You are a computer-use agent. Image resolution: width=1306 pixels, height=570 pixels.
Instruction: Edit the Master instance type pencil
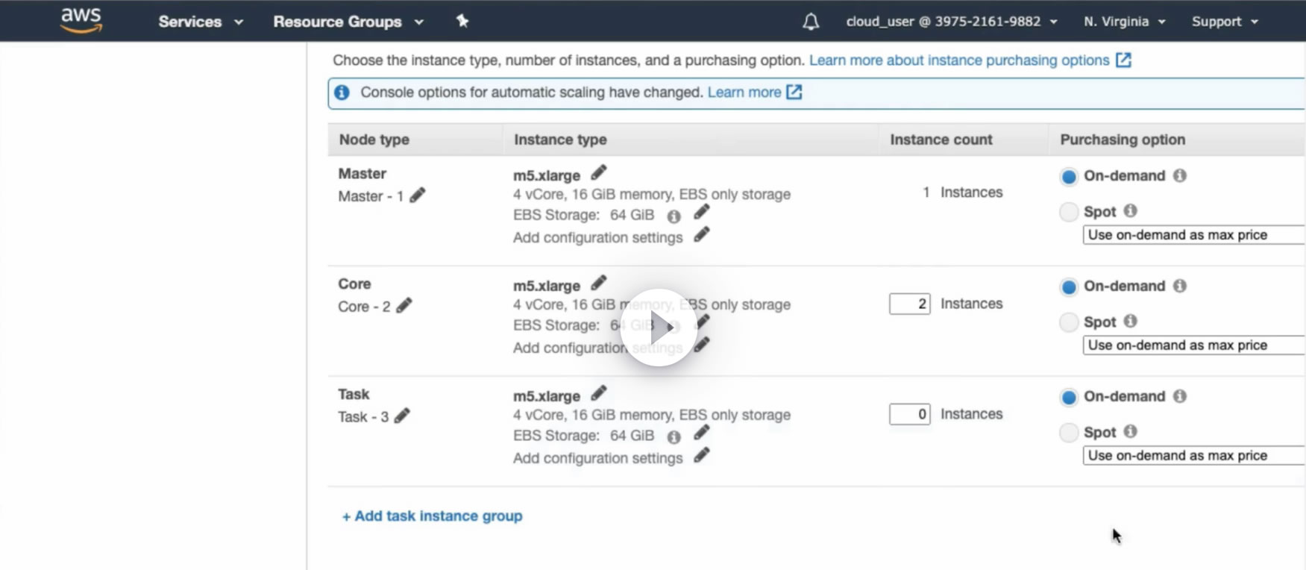pyautogui.click(x=598, y=173)
